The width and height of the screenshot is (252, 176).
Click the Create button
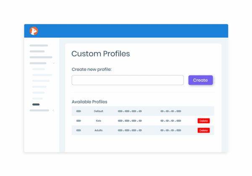(200, 80)
